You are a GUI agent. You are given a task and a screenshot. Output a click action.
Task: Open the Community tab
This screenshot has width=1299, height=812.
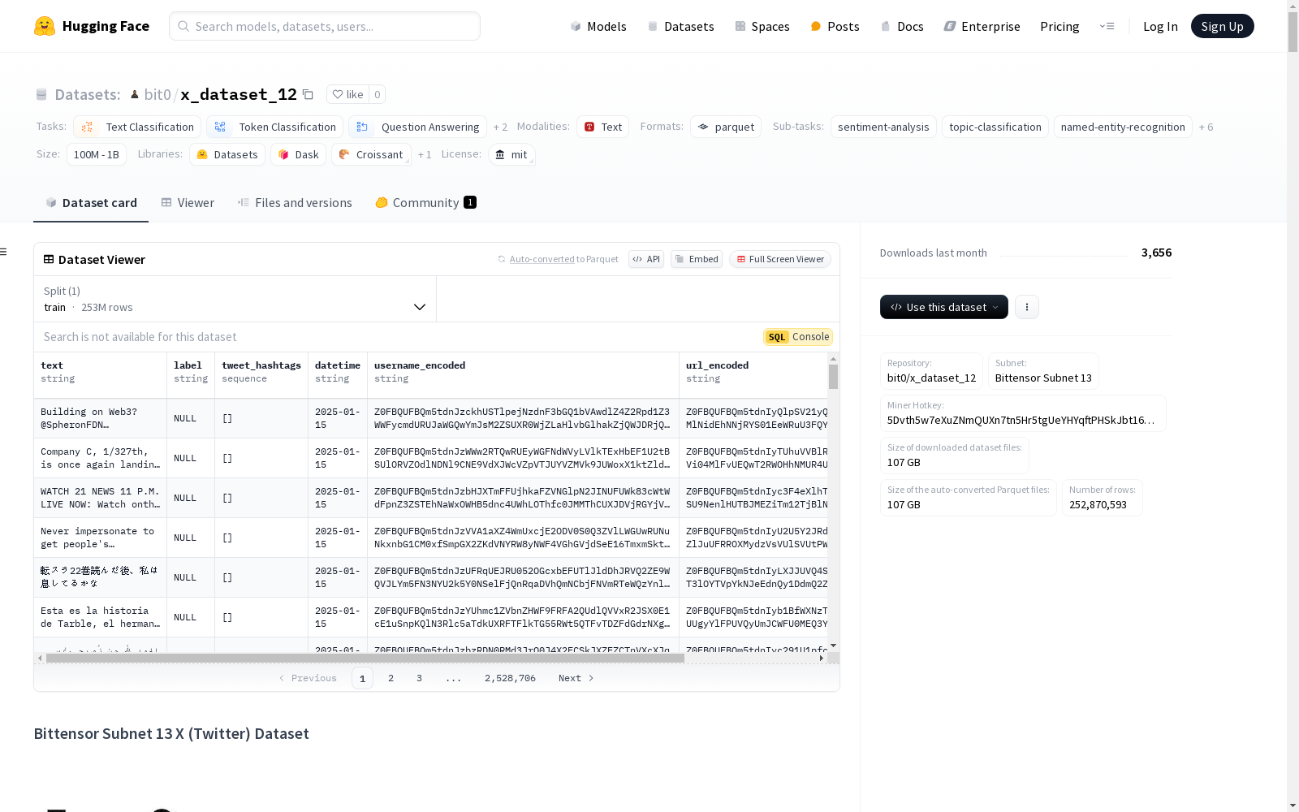[x=425, y=203]
